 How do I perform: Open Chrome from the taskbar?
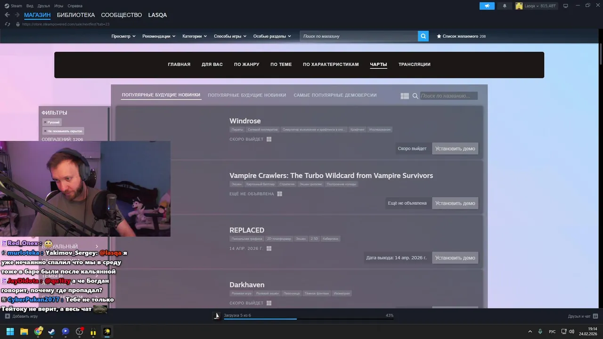[38, 331]
